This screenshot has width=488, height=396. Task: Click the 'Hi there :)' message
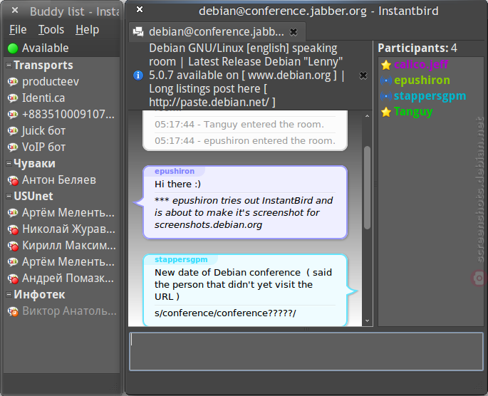(177, 184)
